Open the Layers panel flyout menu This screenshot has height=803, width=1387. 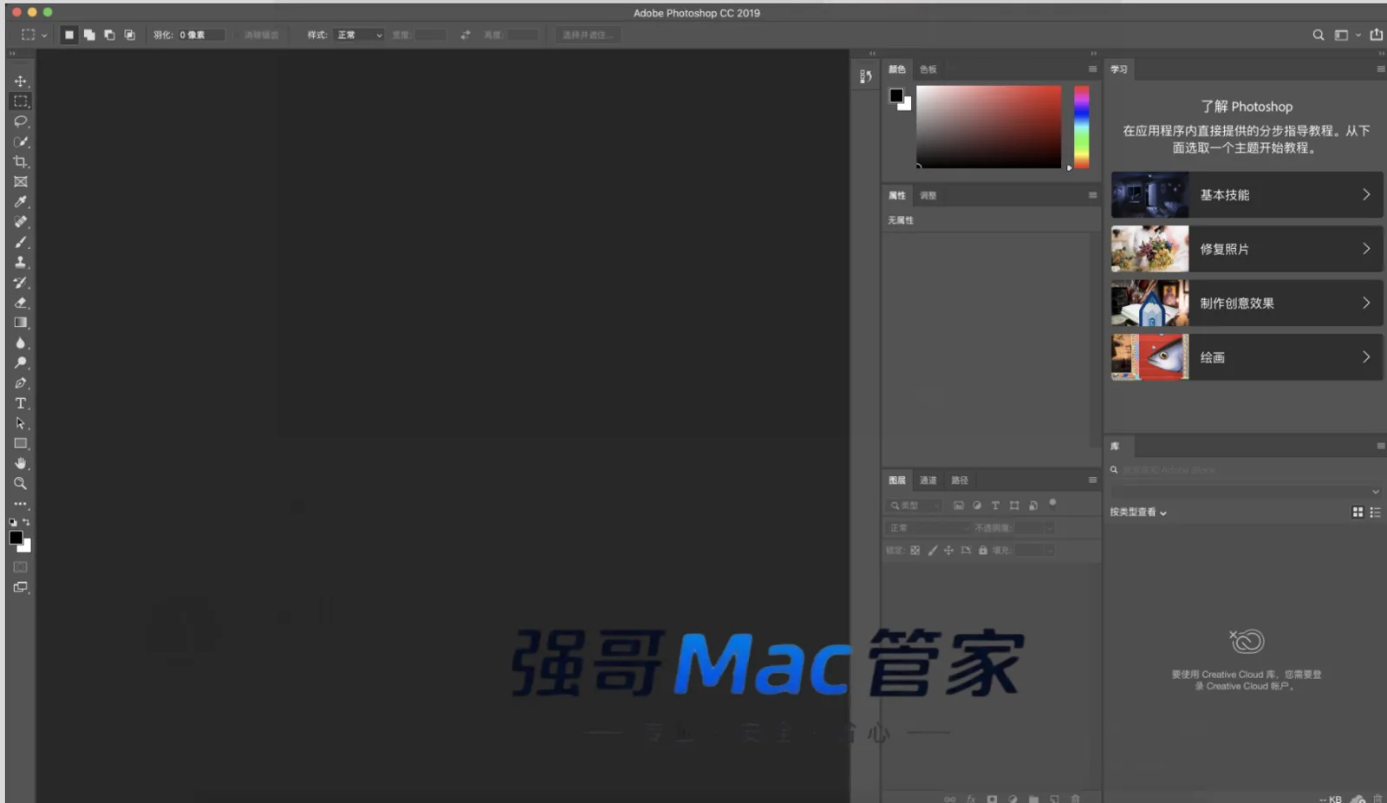1092,480
